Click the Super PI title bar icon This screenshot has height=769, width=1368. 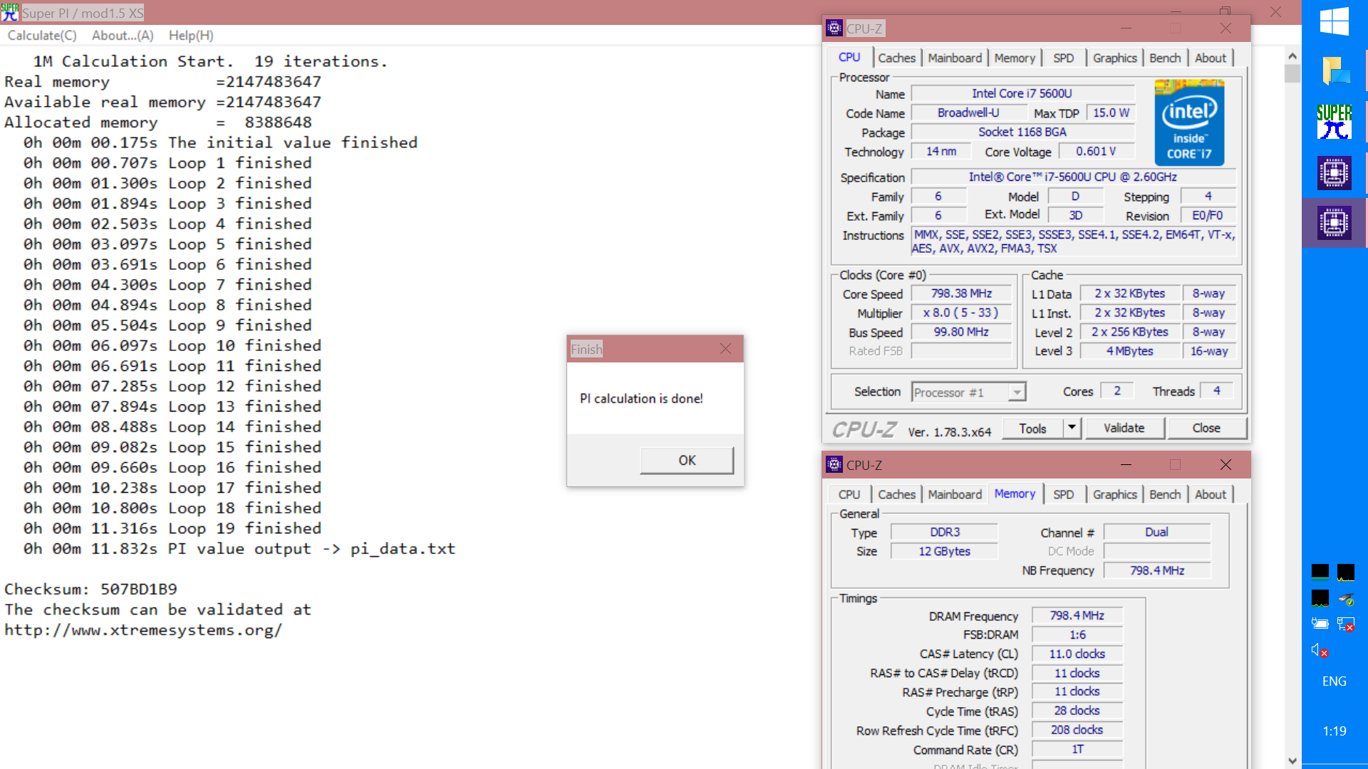10,12
